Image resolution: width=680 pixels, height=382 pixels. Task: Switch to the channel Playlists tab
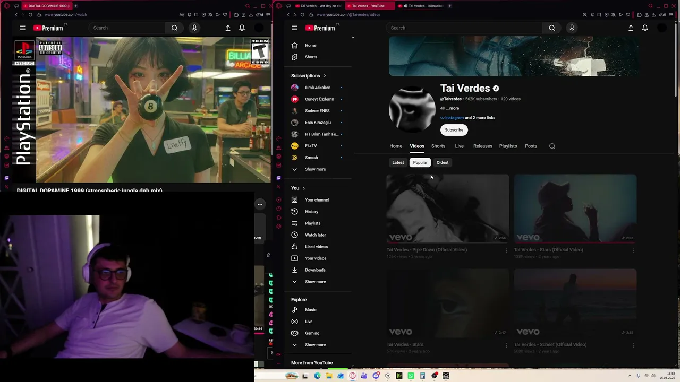(508, 146)
